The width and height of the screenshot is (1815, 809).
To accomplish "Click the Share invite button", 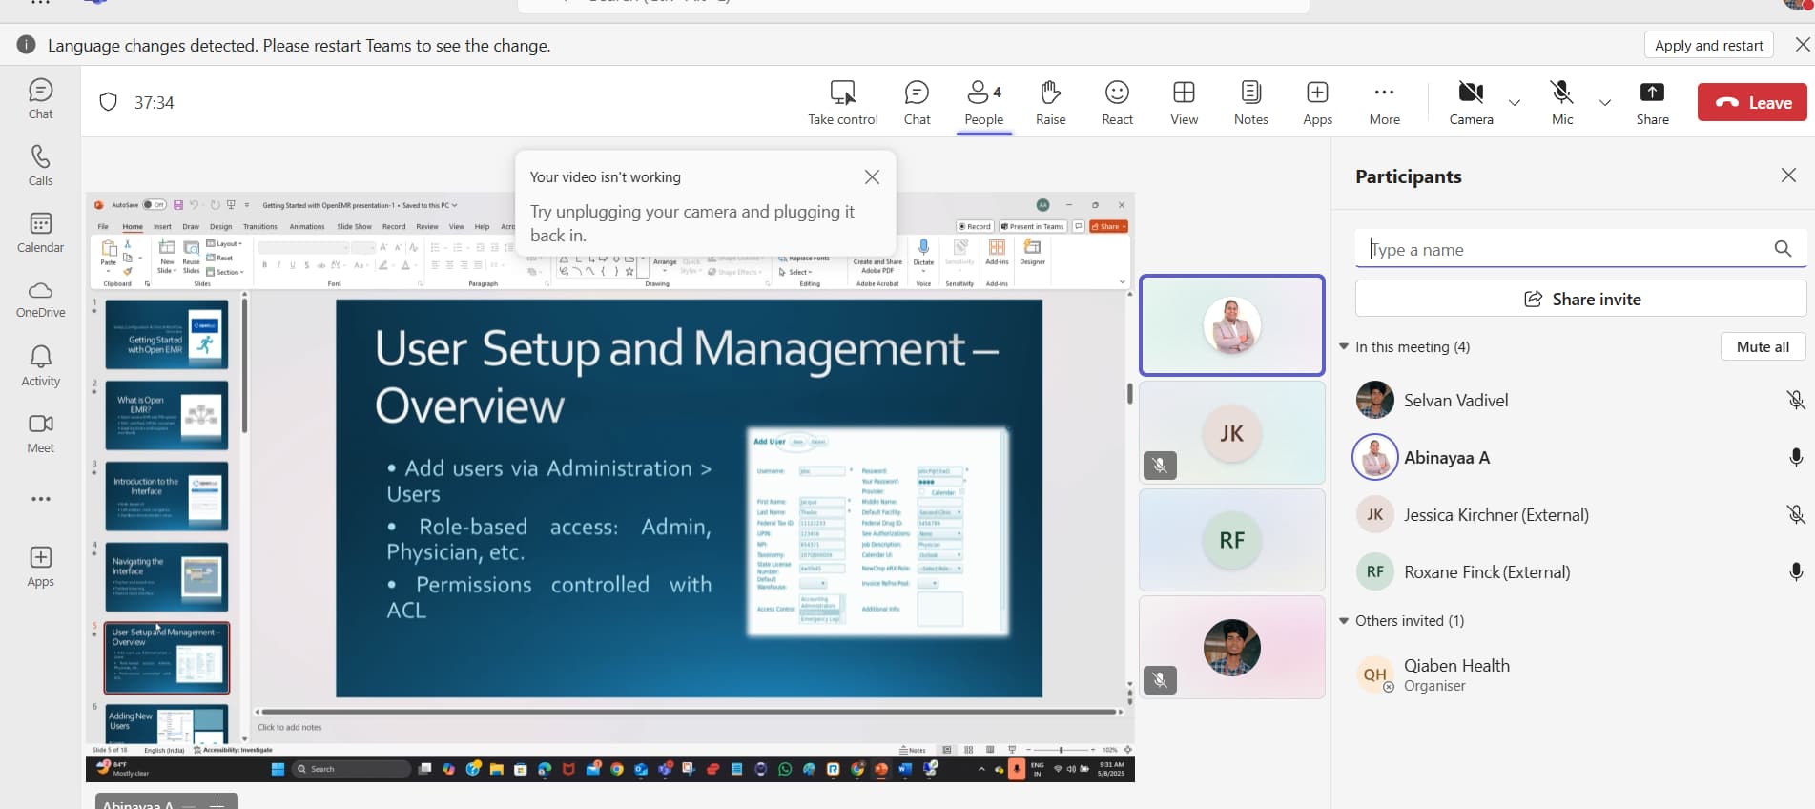I will pos(1580,299).
